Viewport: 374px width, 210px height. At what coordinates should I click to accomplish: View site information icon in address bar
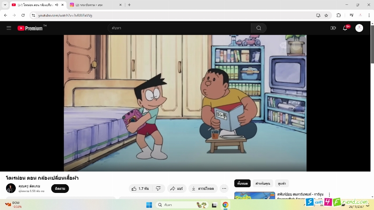pyautogui.click(x=33, y=15)
